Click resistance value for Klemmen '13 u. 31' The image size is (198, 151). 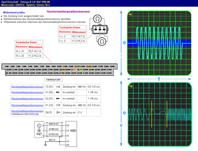click(x=35, y=51)
